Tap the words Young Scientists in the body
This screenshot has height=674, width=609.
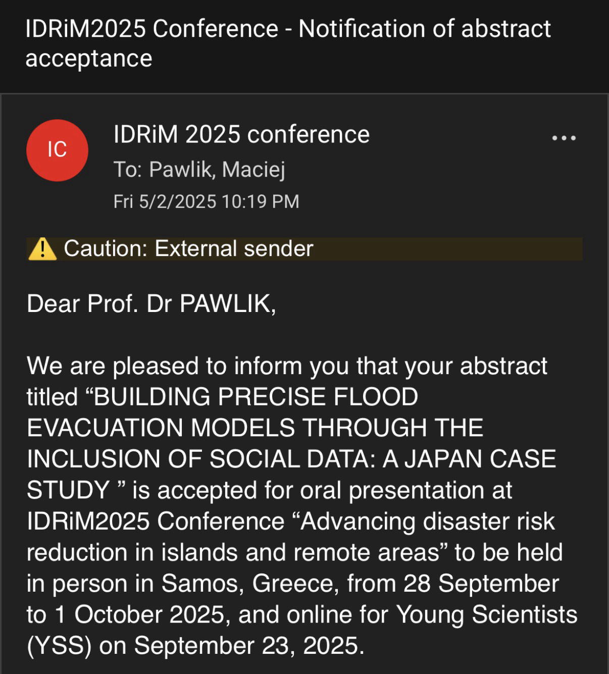[x=487, y=615]
